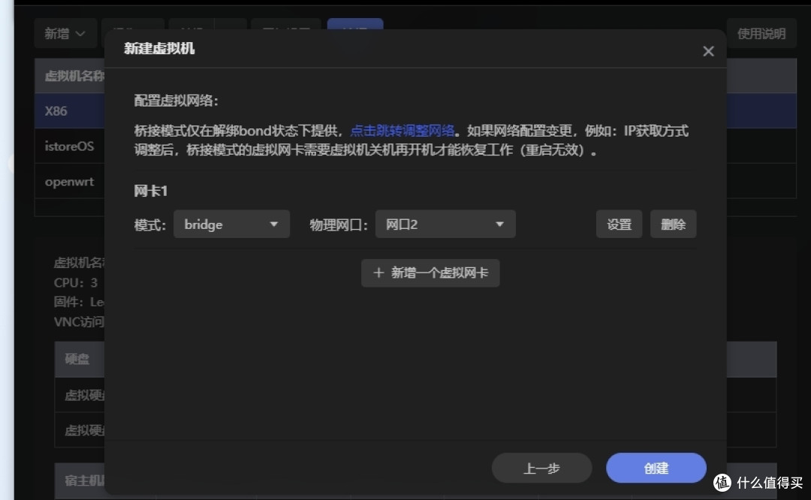The image size is (811, 500).
Task: Click the 硬盘 table header in background
Action: 77,359
